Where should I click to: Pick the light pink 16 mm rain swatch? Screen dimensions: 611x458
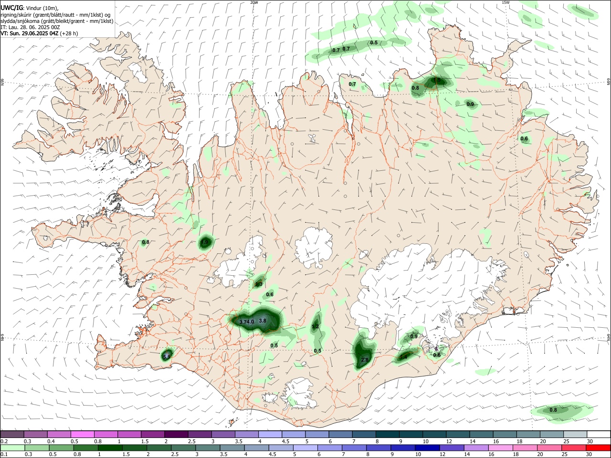click(501, 448)
